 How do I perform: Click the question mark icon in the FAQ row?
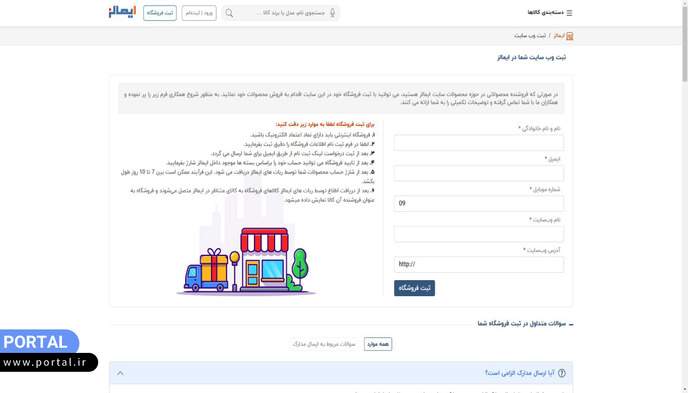click(x=562, y=373)
